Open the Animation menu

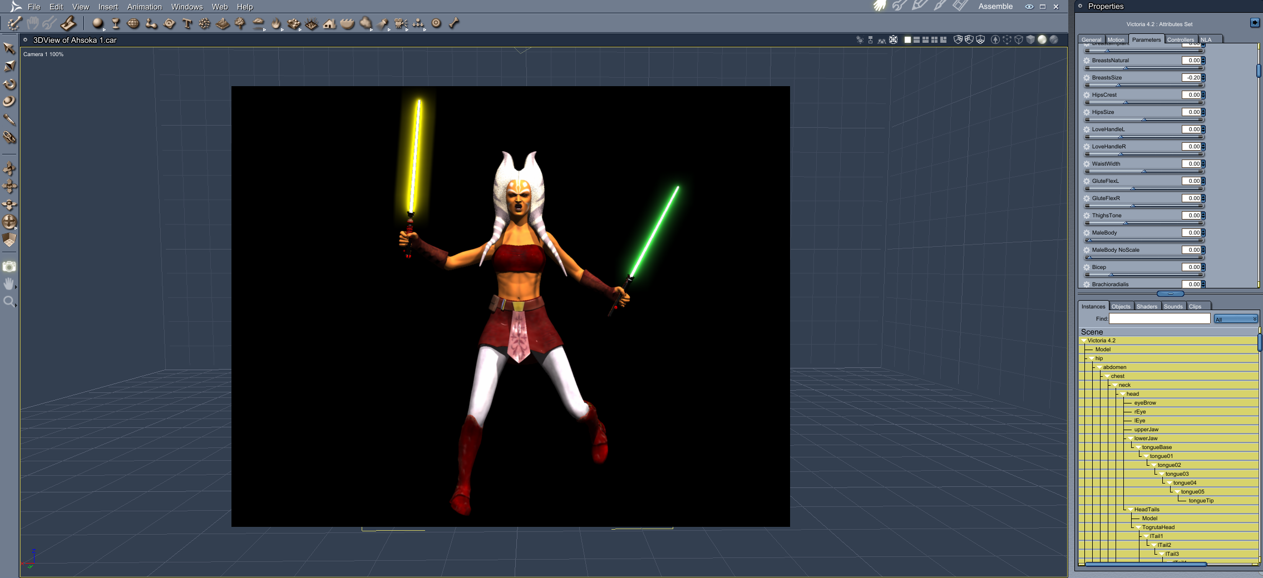coord(145,7)
